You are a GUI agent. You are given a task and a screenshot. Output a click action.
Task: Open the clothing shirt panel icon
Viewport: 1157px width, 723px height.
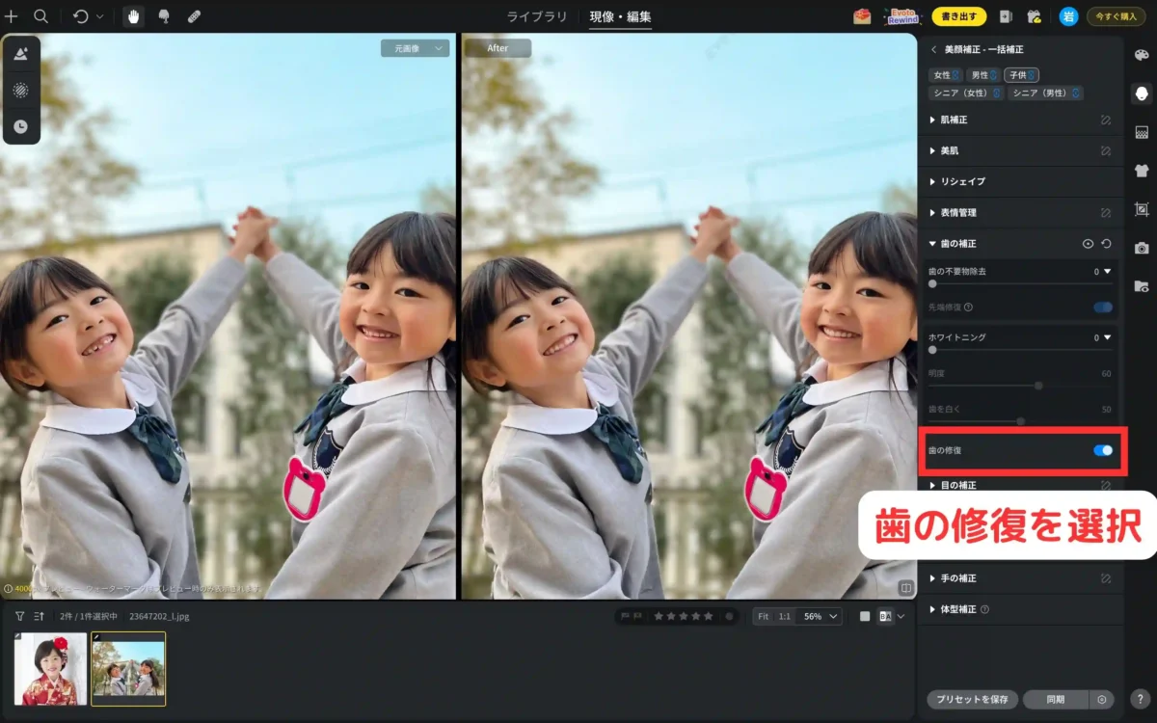coord(1142,171)
